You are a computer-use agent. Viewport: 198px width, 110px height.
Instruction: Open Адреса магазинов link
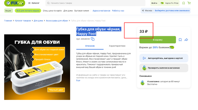(101, 11)
